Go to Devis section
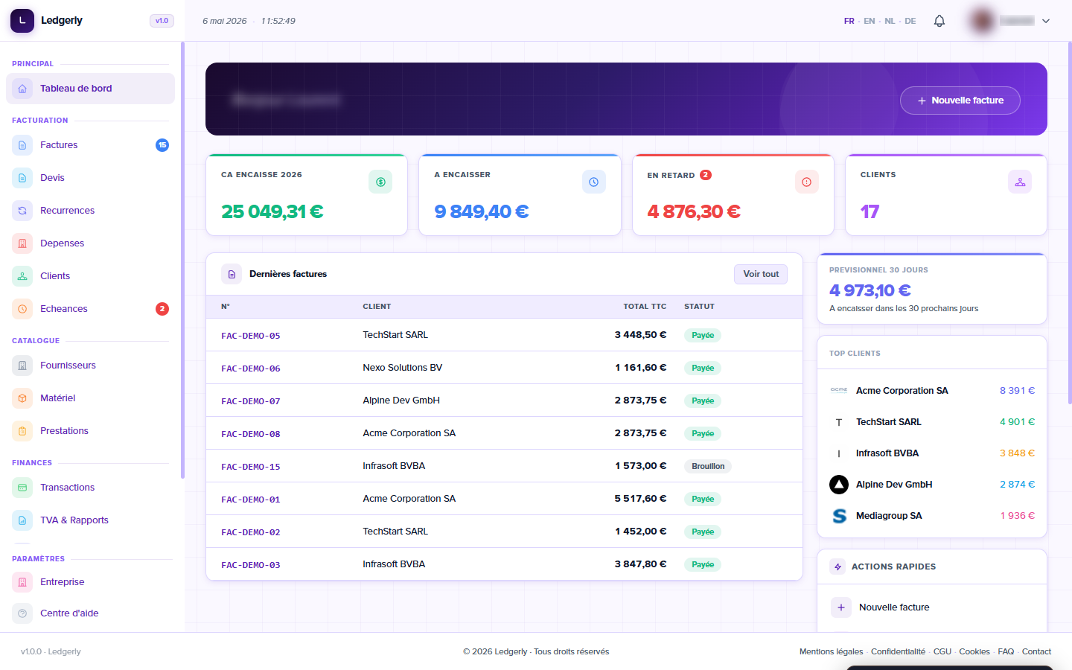Viewport: 1072px width, 670px height. (90, 178)
